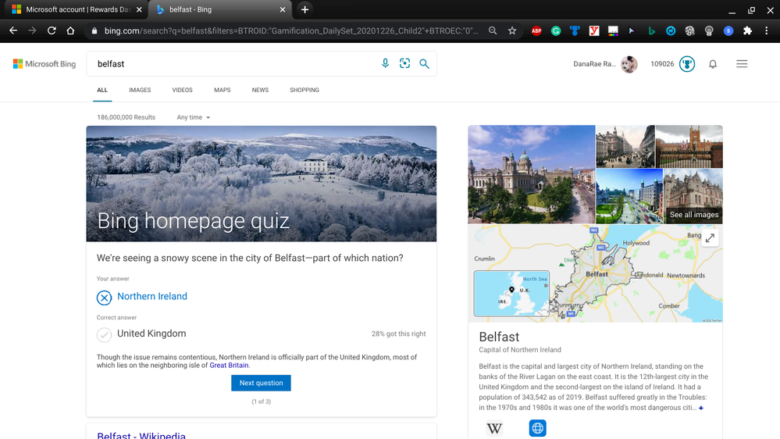The image size is (780, 439).
Task: Open the Rewards trophy medal icon
Action: click(687, 64)
